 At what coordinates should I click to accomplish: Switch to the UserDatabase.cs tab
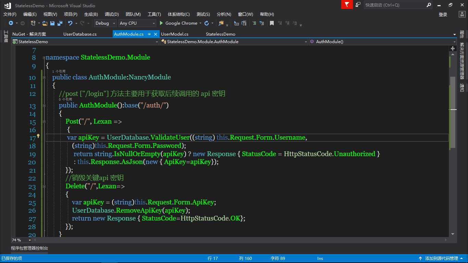click(x=80, y=34)
